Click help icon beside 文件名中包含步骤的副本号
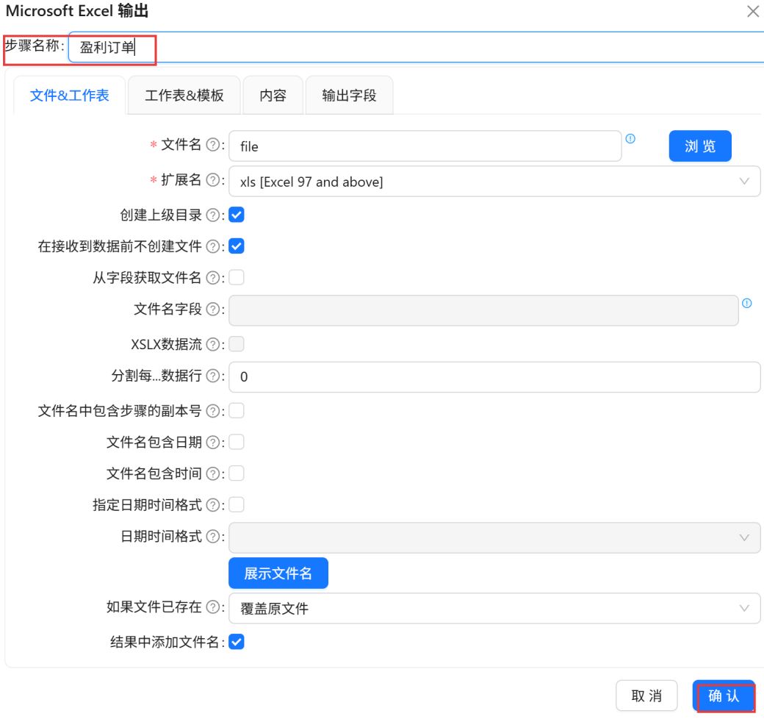The image size is (764, 719). [x=212, y=412]
